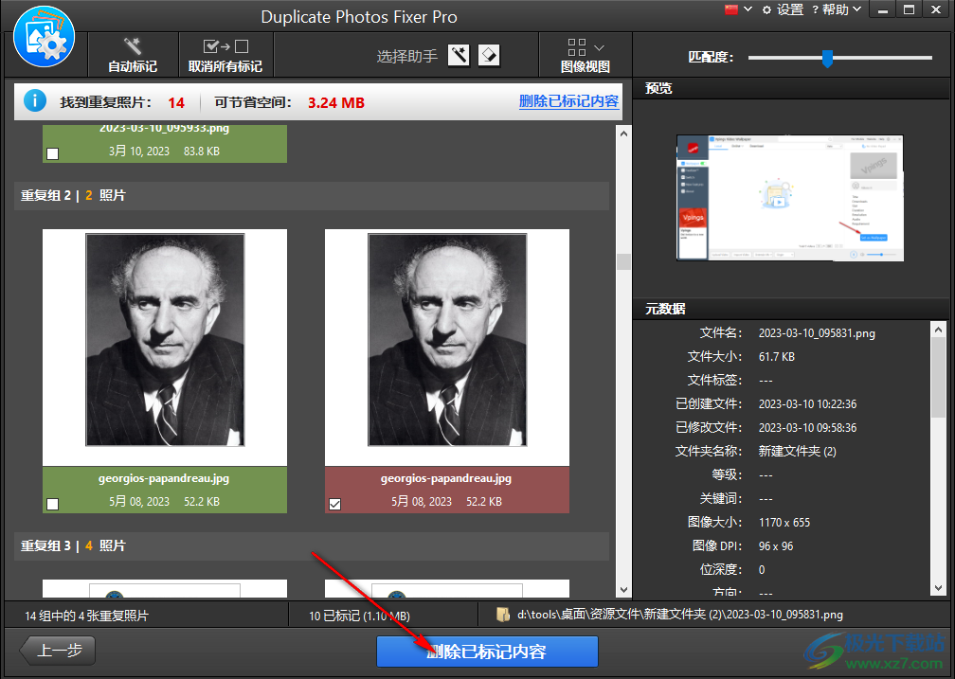Click the top 删除已标记内容 link
Screen dimensions: 955x679
(568, 101)
